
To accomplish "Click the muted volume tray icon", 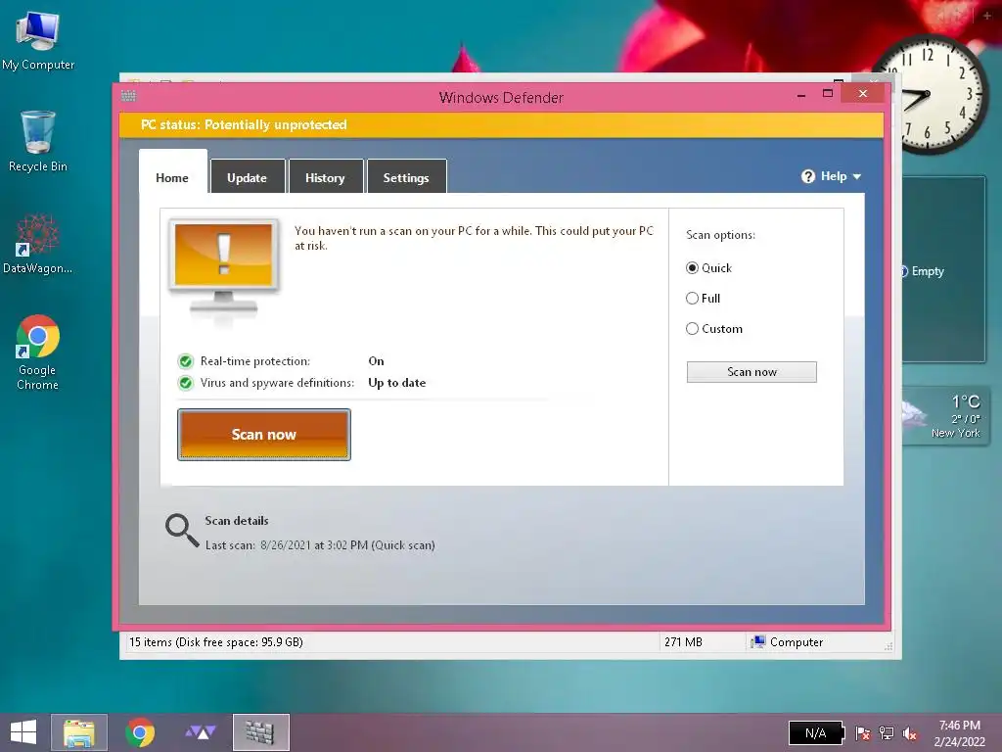I will pyautogui.click(x=910, y=733).
